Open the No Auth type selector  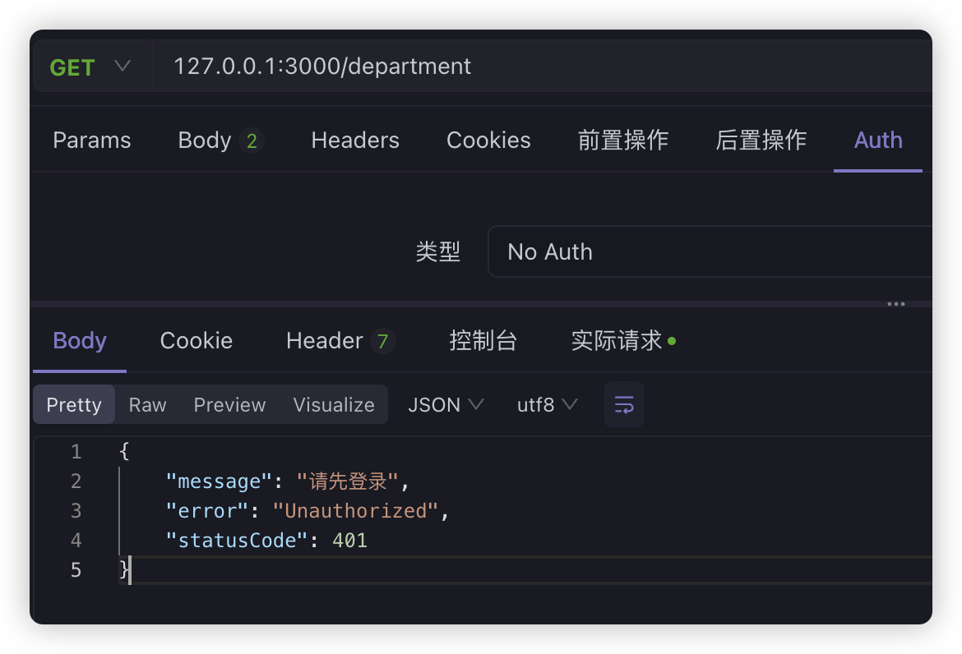coord(707,251)
